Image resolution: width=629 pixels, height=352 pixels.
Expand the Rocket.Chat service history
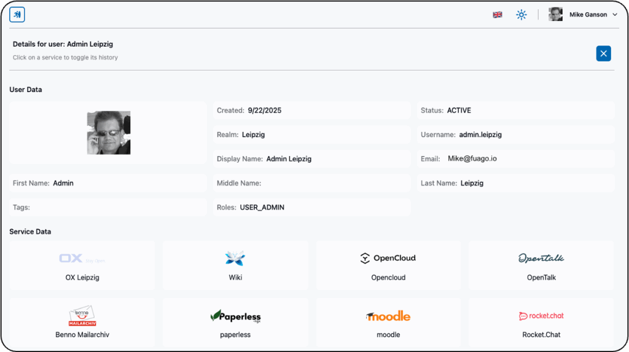[x=541, y=323]
